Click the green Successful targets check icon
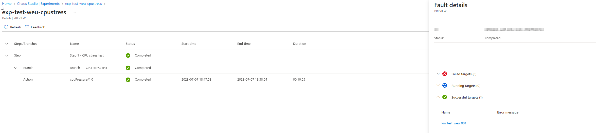 [445, 97]
